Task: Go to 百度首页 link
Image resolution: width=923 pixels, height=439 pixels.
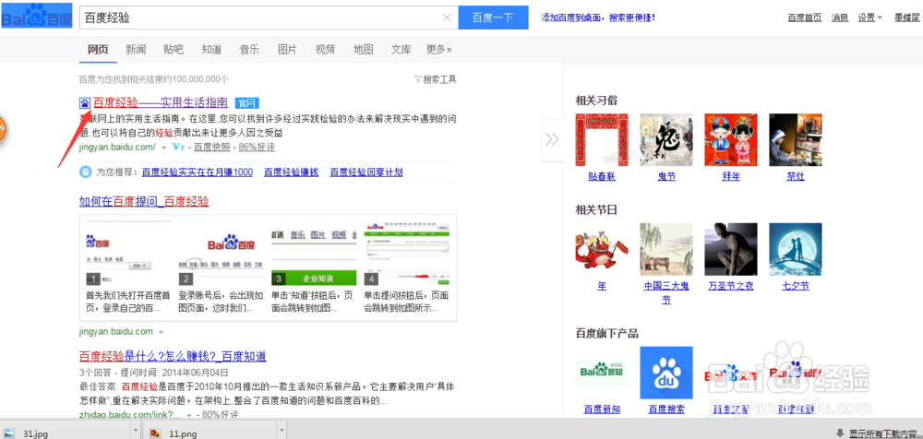Action: point(805,18)
